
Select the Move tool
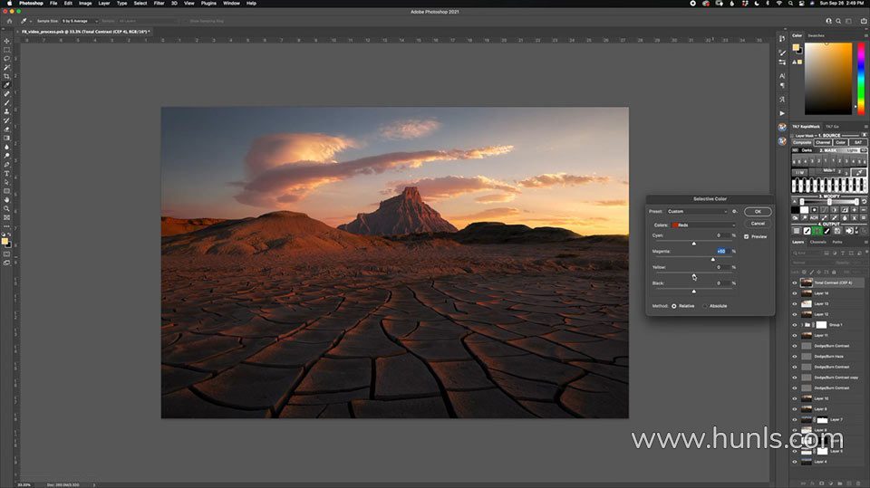[x=6, y=41]
